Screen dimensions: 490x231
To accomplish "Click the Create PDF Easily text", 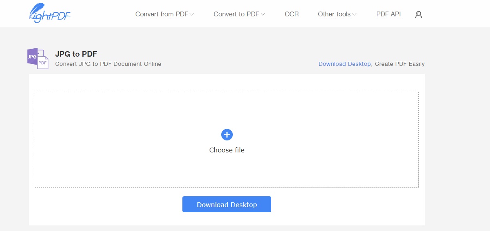I will tap(400, 64).
